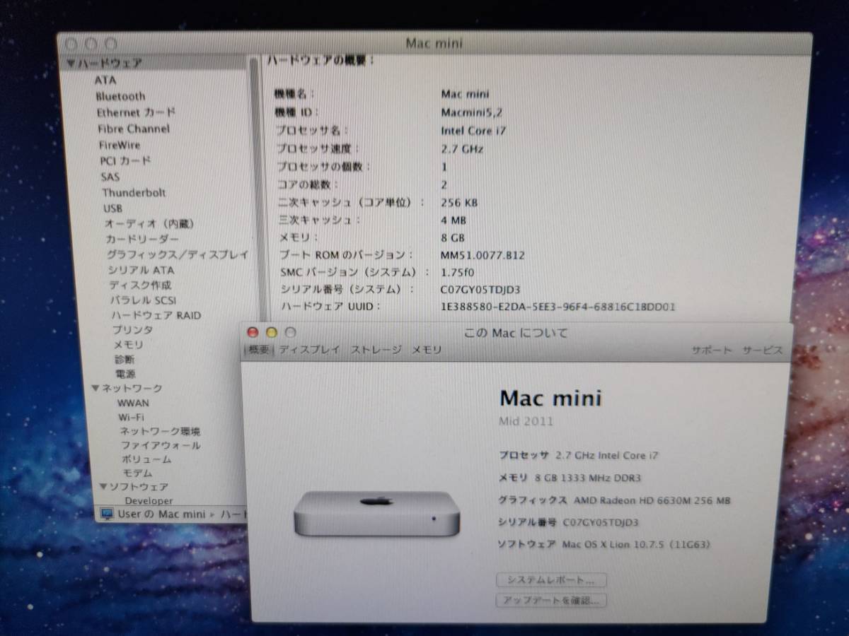This screenshot has height=636, width=849.
Task: Open グラフィックス／ディスプレイ entry
Action: [x=178, y=254]
